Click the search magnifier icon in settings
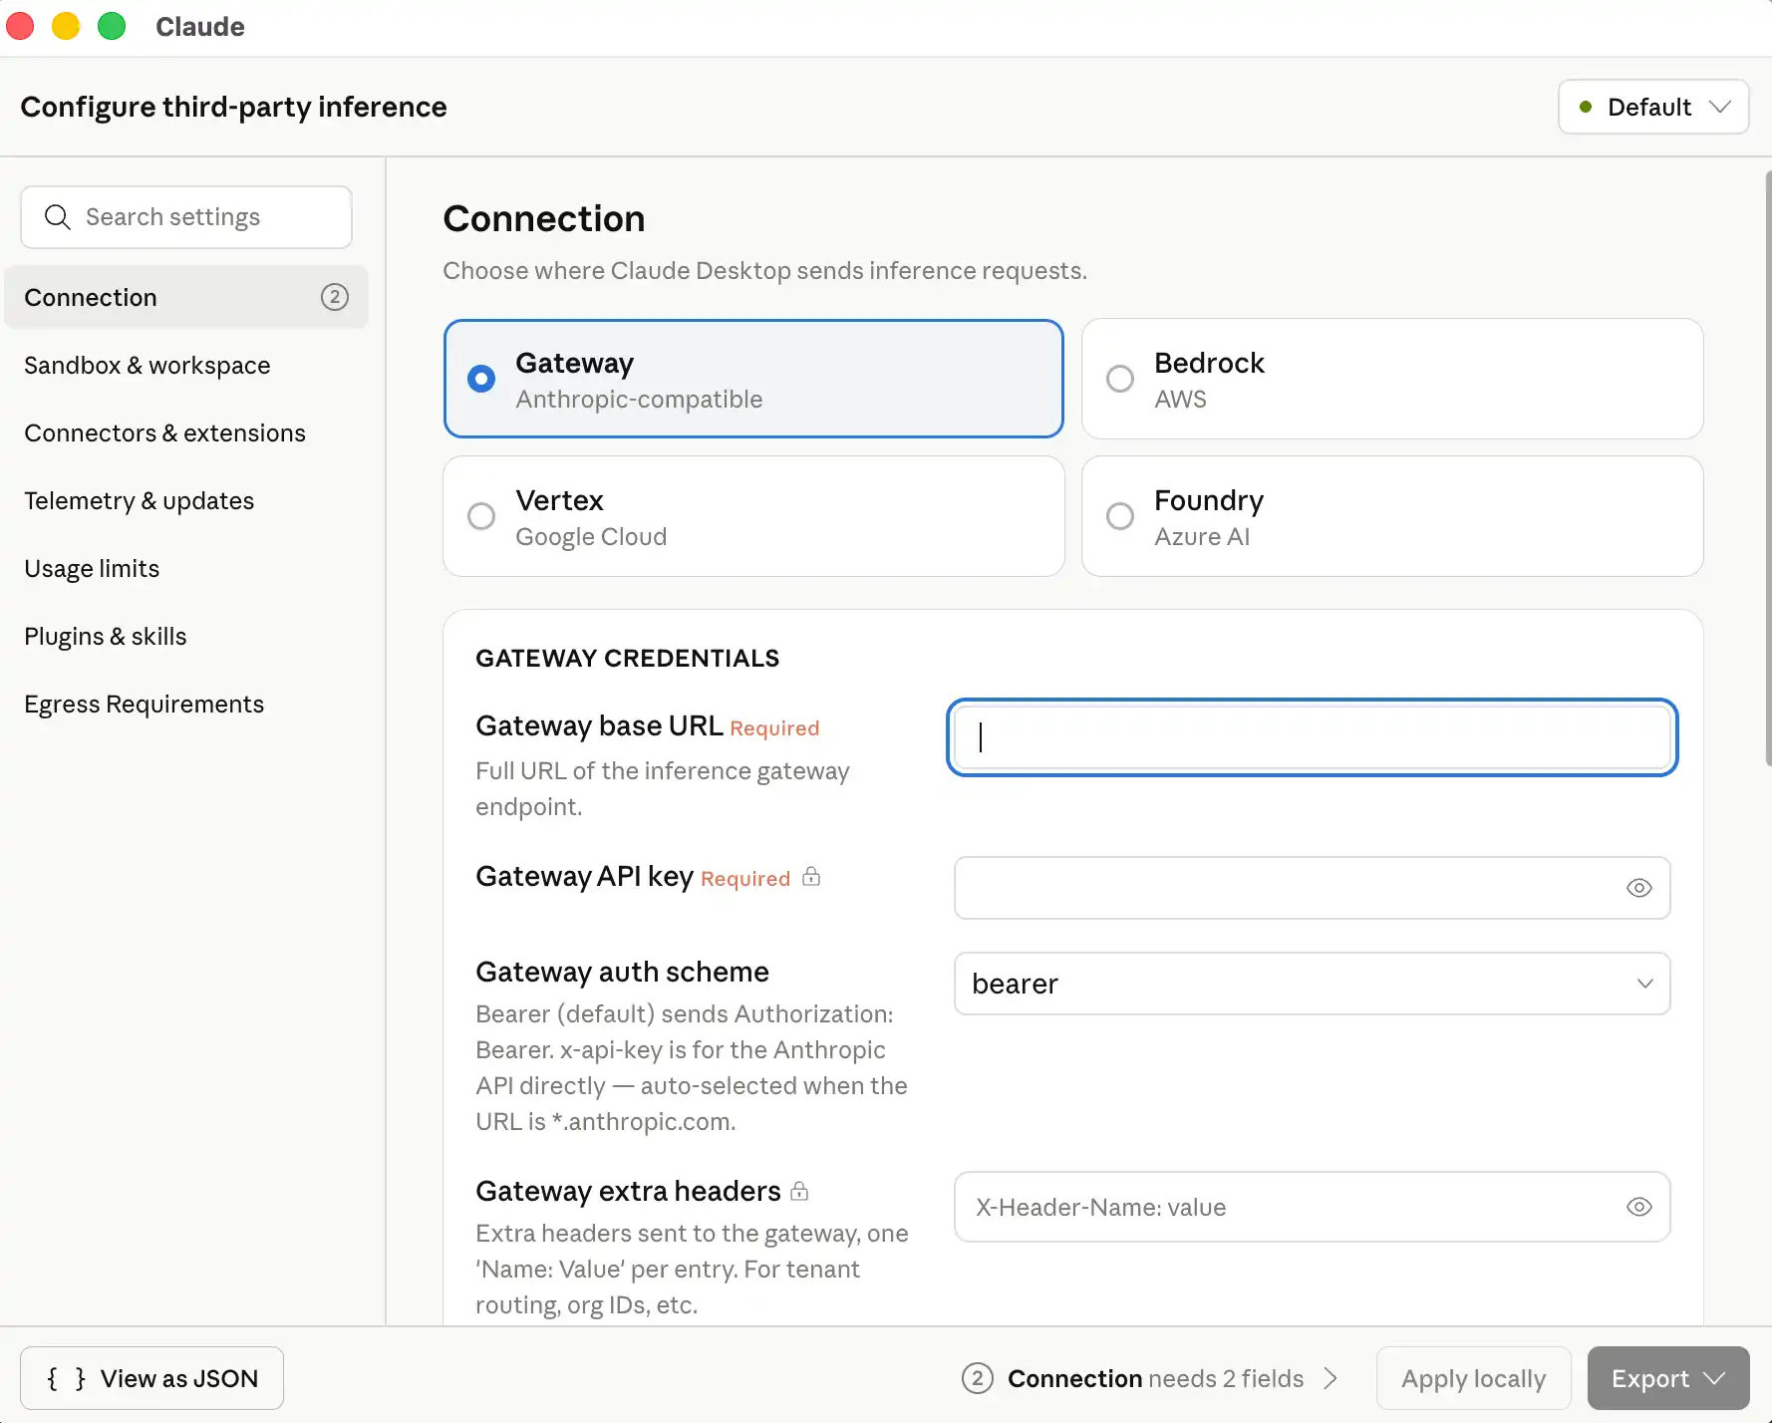 click(x=58, y=217)
